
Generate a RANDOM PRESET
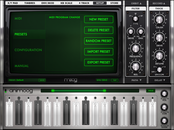(98, 41)
